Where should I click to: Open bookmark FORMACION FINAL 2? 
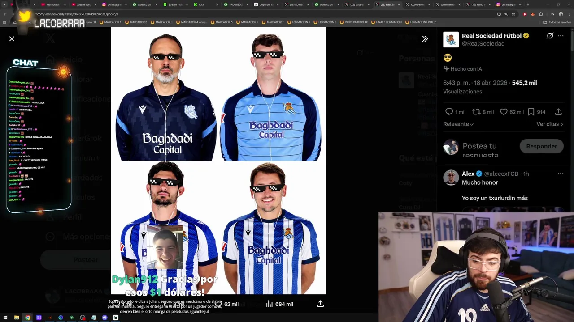point(420,22)
